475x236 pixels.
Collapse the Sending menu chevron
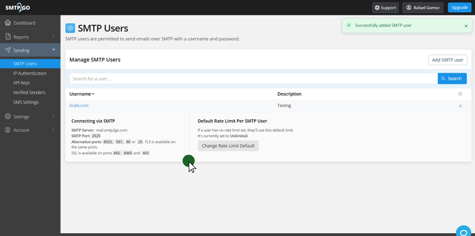[54, 50]
